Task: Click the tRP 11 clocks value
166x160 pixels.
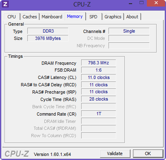Action: click(99, 92)
